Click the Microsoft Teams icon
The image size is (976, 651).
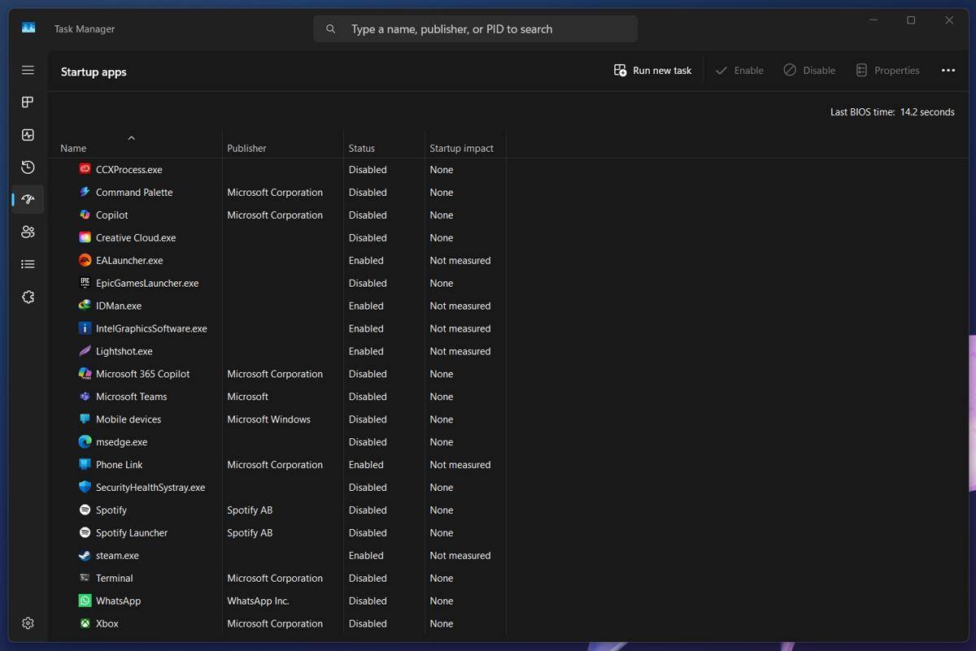[x=85, y=397]
